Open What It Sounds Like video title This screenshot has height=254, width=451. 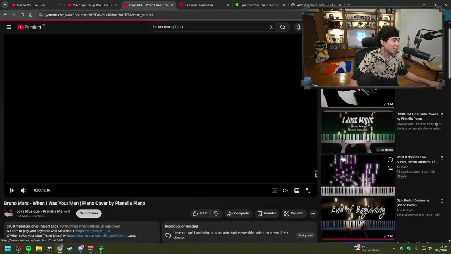coord(417,159)
